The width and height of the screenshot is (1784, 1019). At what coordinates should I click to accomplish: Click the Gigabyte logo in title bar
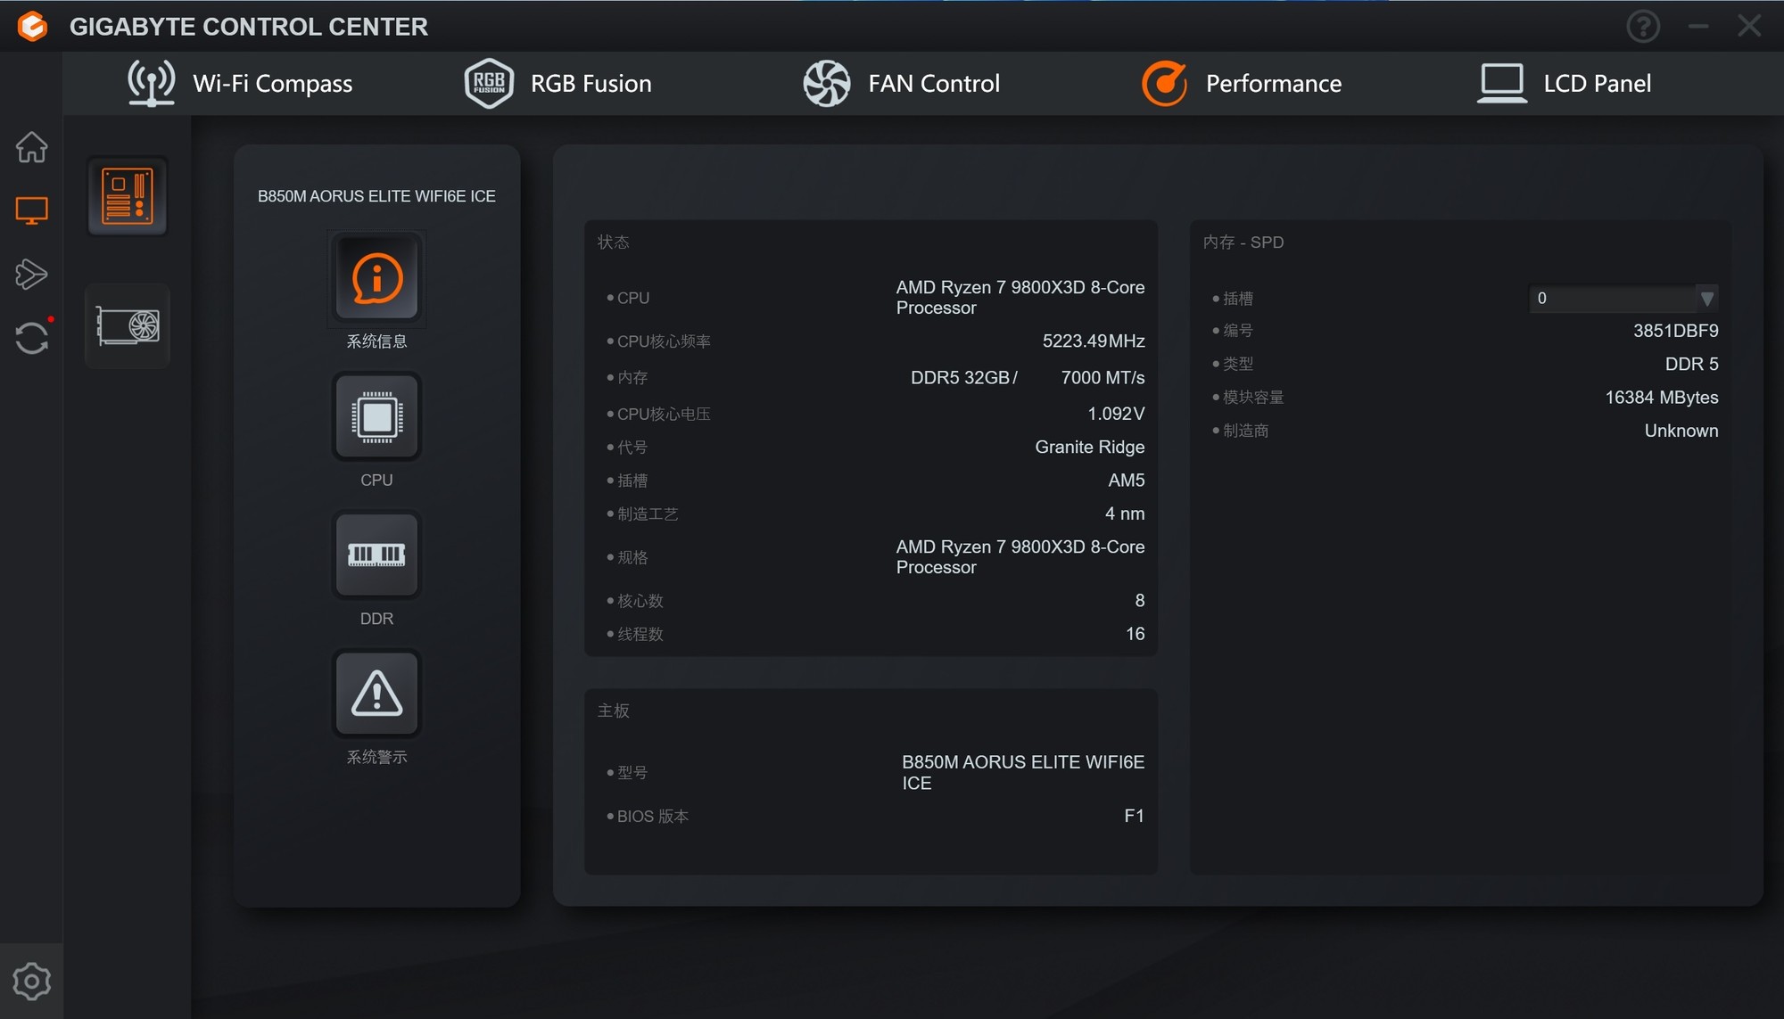[x=32, y=27]
